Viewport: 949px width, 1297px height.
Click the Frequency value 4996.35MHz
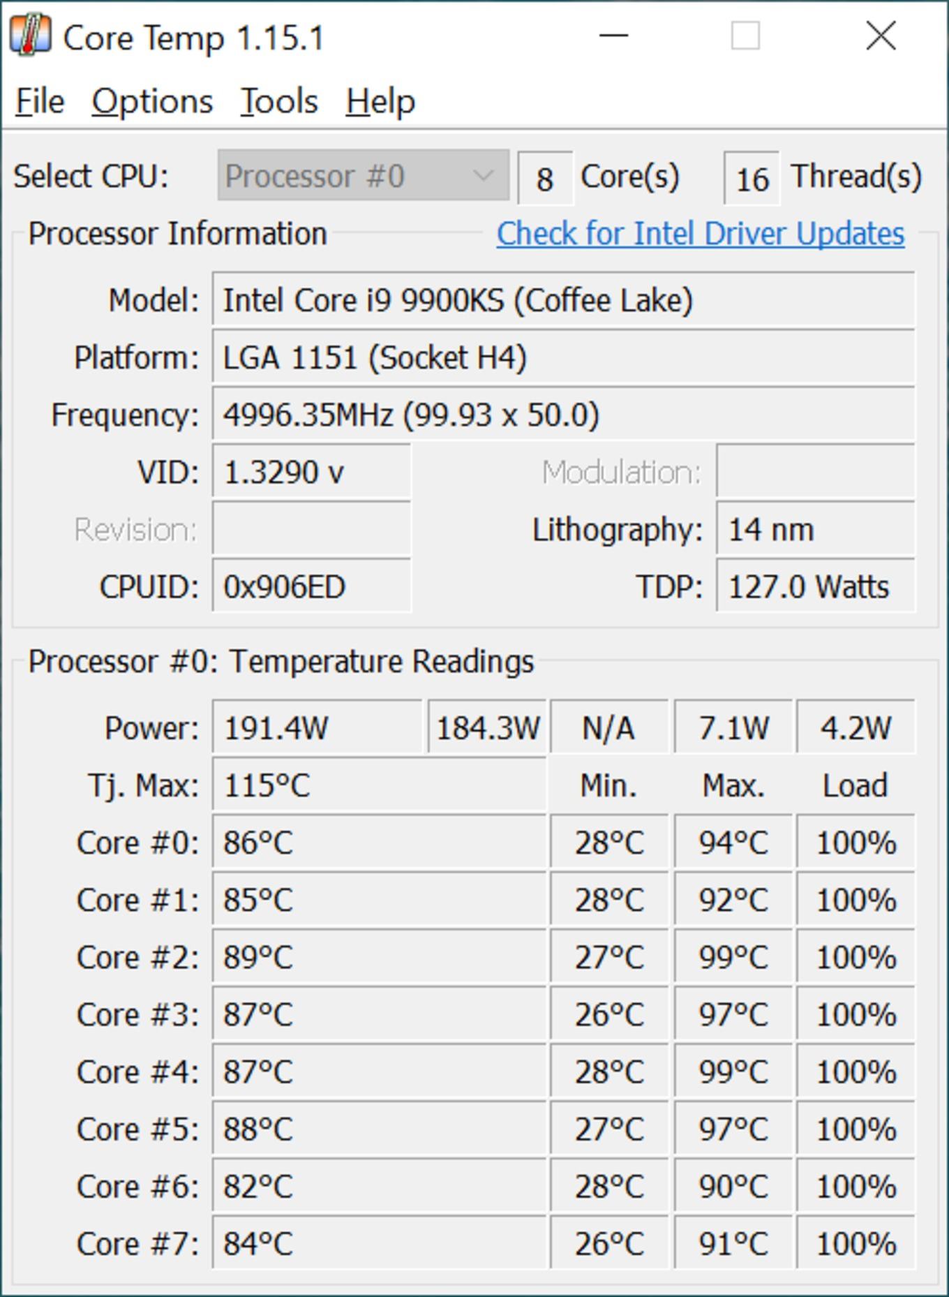(563, 415)
